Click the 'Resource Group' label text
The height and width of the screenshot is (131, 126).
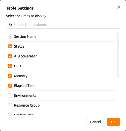coord(27,105)
